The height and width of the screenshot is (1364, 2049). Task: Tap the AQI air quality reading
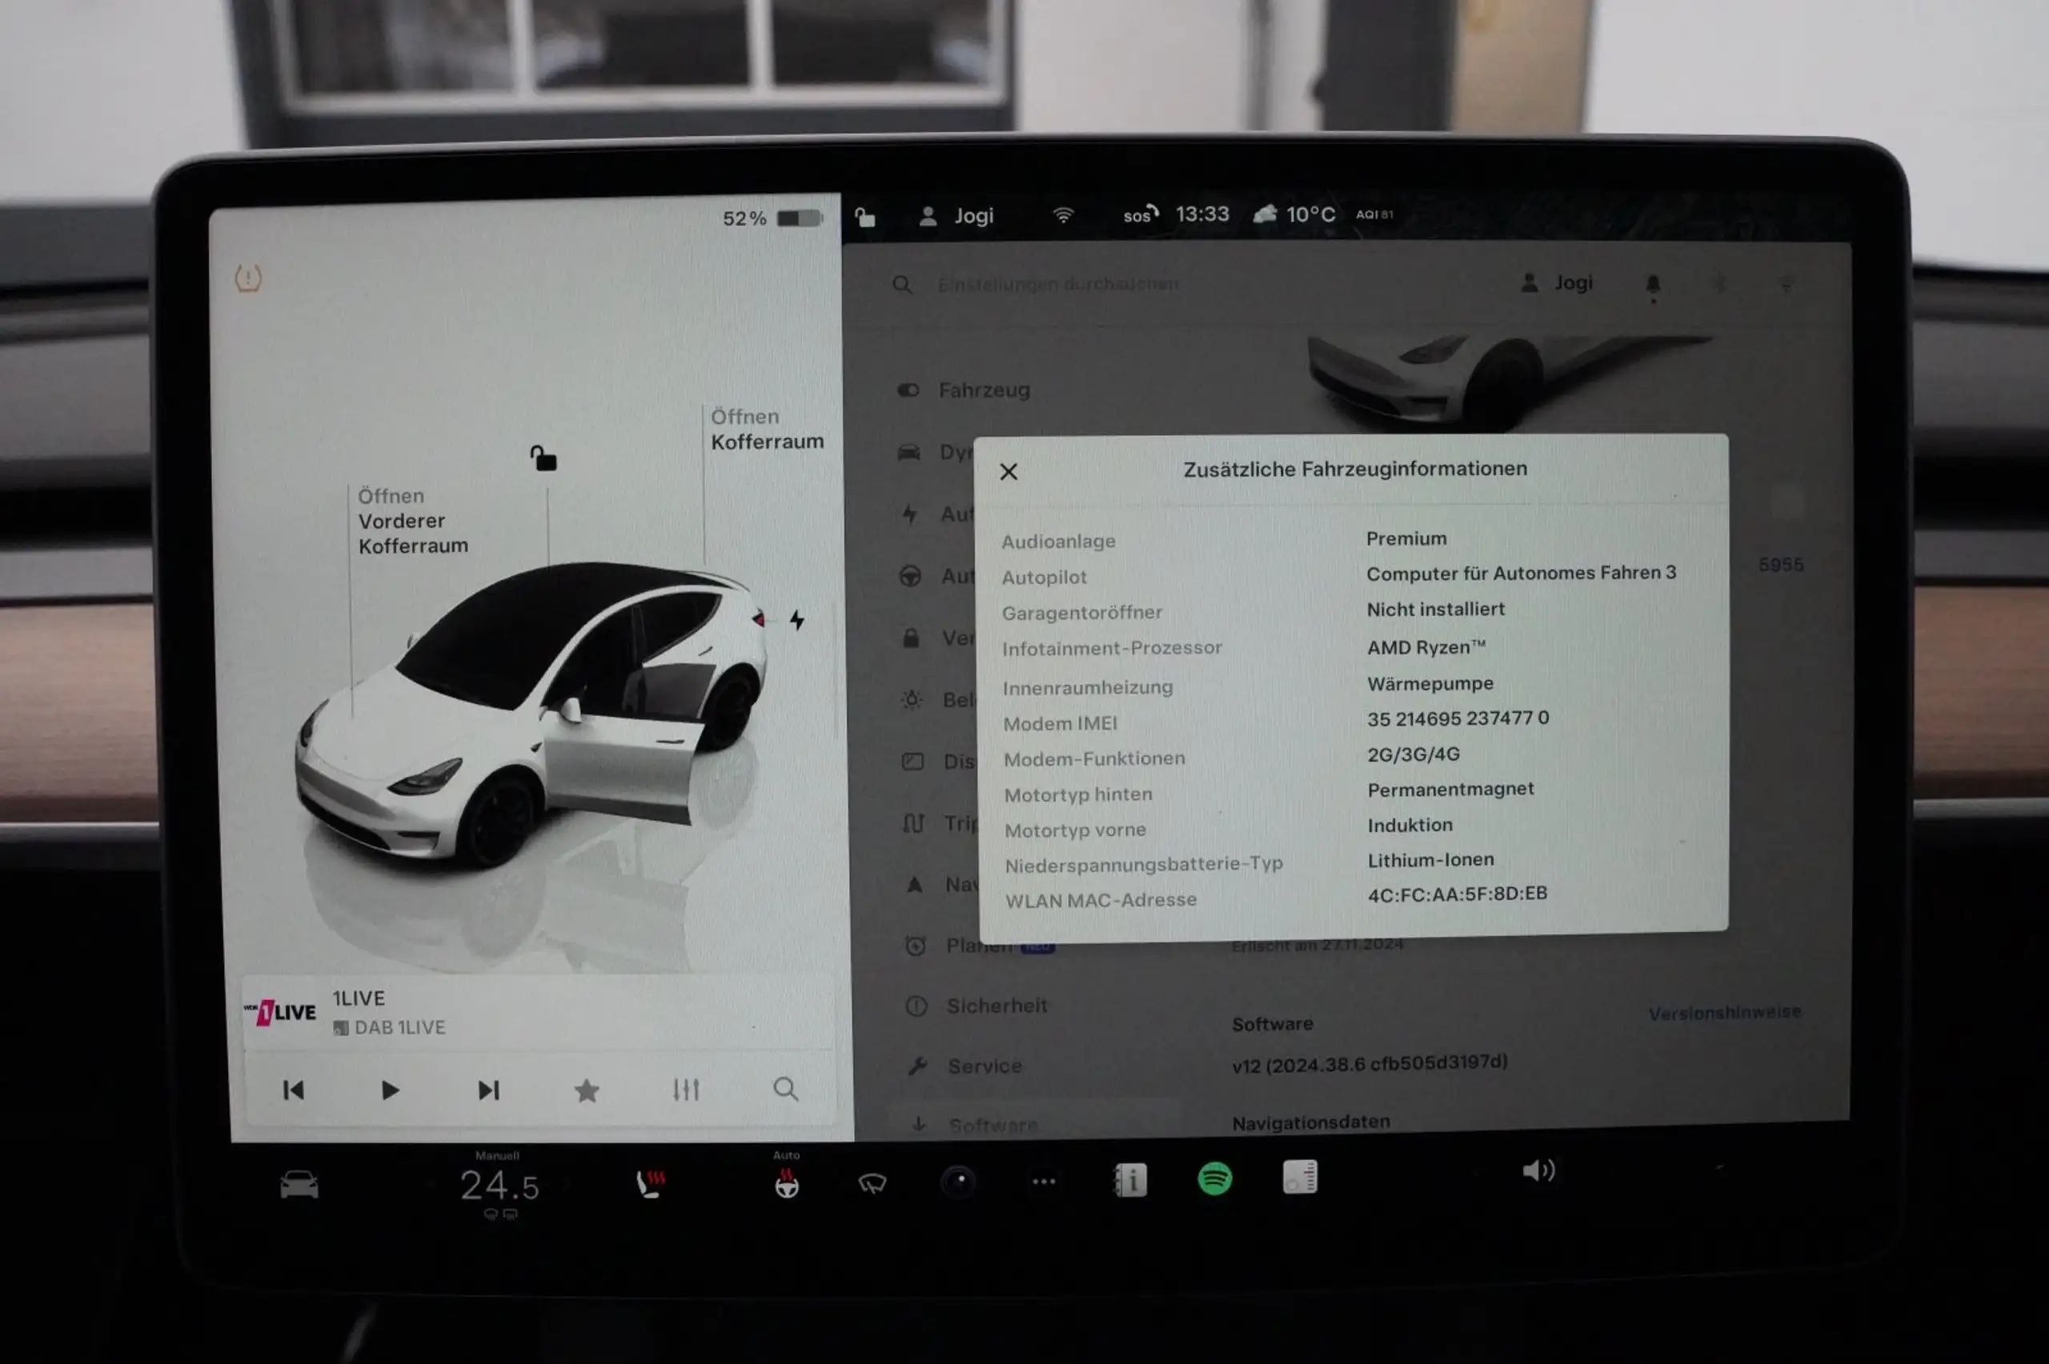click(x=1373, y=214)
